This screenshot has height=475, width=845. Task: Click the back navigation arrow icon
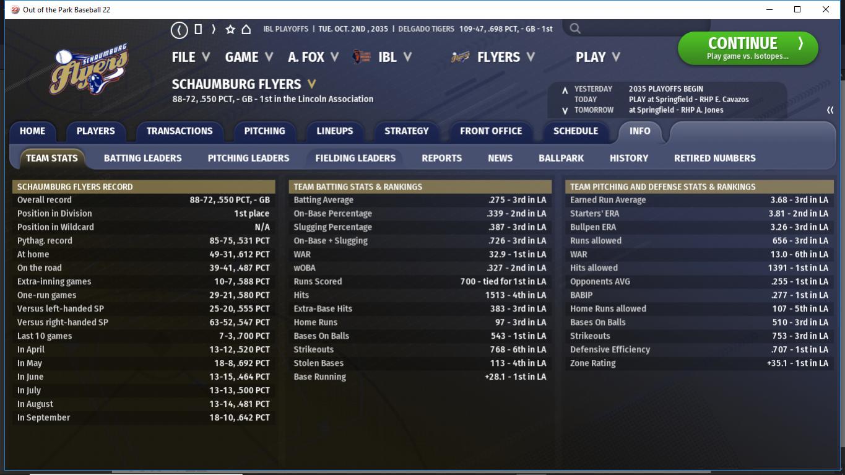tap(179, 29)
